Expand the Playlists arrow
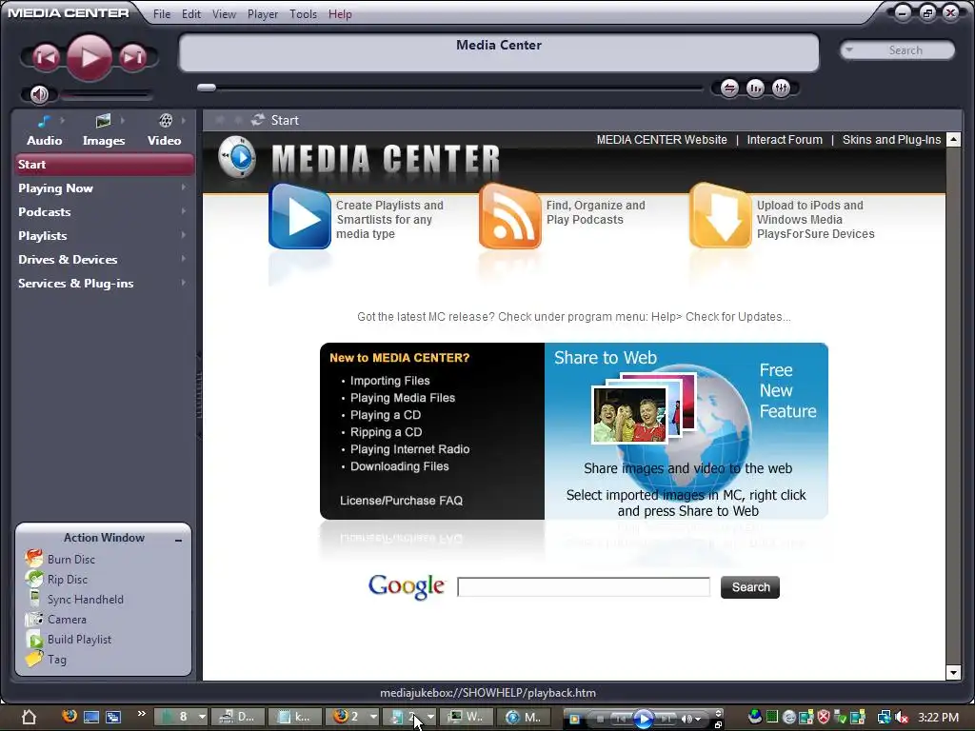Viewport: 975px width, 731px height. point(184,235)
